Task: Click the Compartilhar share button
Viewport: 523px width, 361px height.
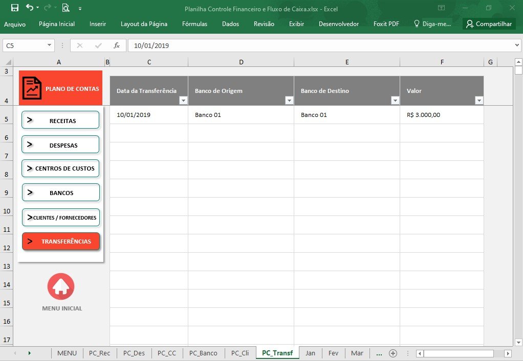Action: [x=489, y=24]
